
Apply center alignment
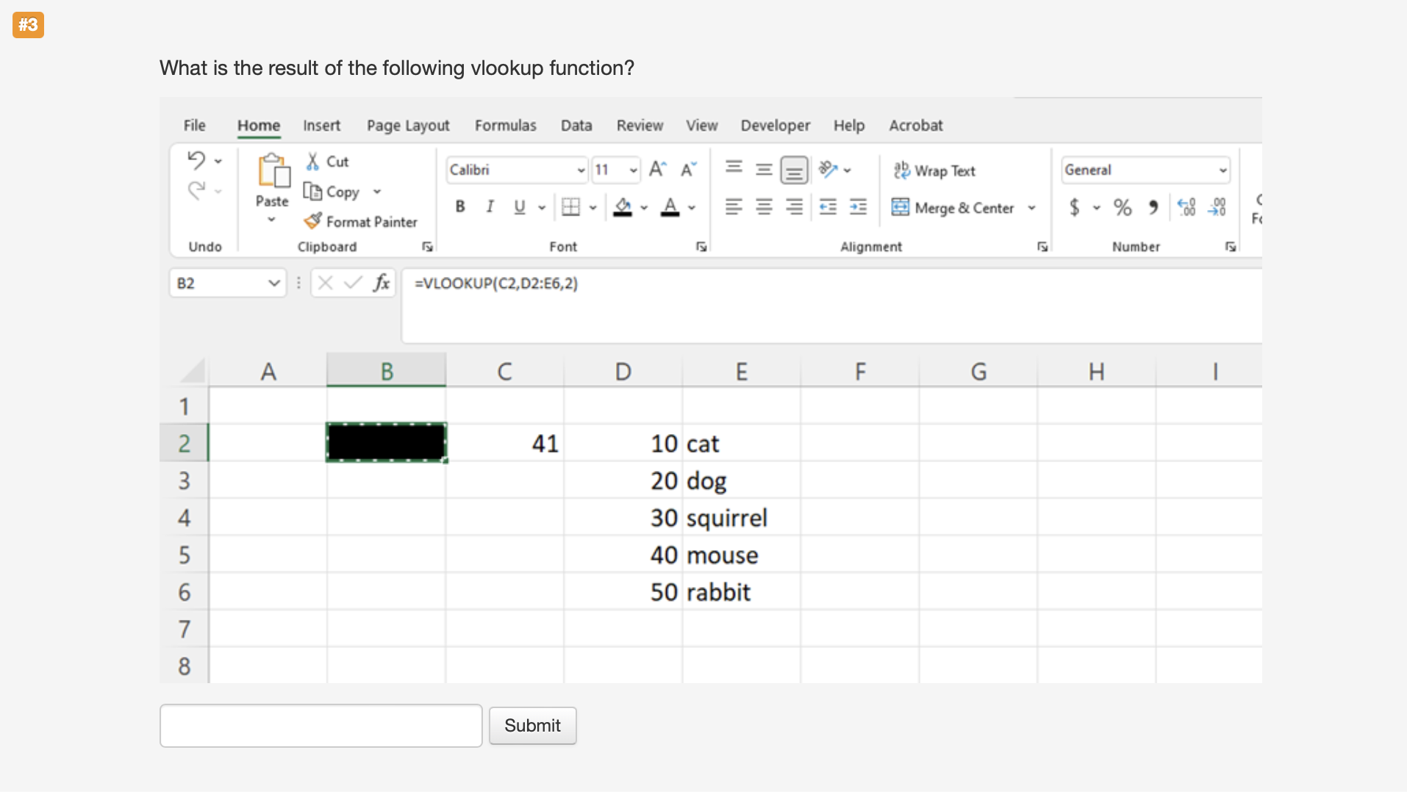pos(764,206)
